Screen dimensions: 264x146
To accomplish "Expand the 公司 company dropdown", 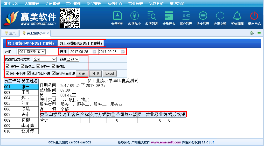I will 32,52.
